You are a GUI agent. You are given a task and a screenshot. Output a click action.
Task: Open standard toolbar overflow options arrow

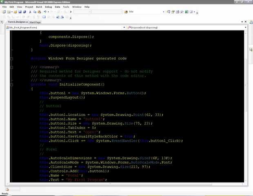coord(197,12)
